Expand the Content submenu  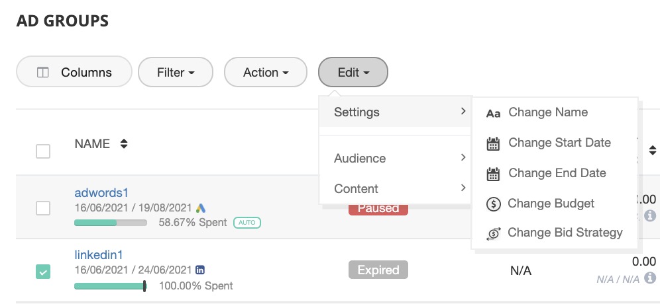click(x=395, y=189)
